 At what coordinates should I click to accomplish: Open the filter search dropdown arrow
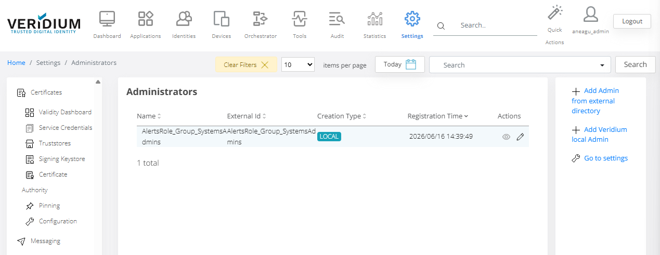point(602,65)
